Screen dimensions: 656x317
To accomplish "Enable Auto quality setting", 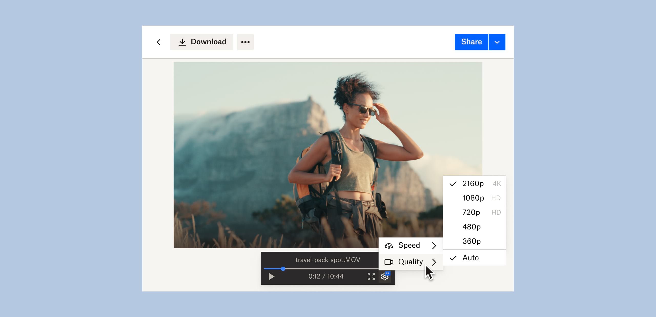I will pyautogui.click(x=470, y=258).
